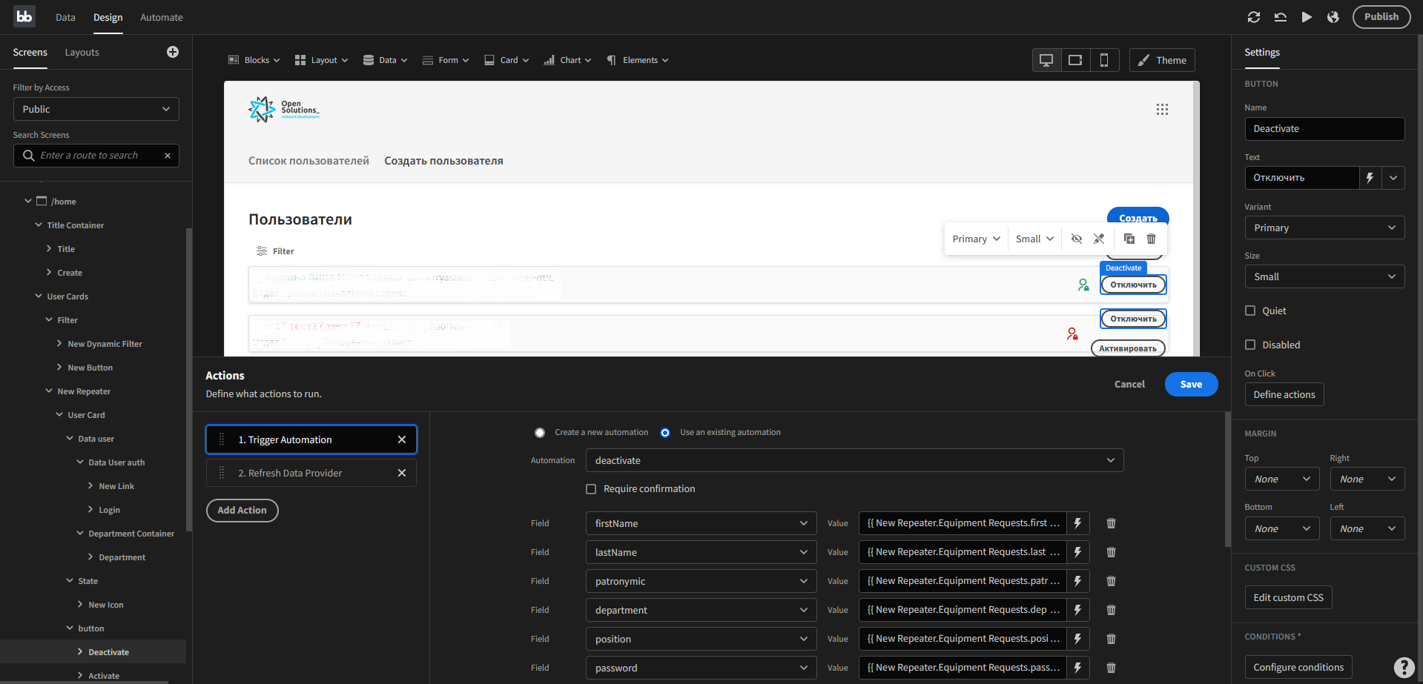
Task: Clear the screen search field
Action: click(168, 156)
